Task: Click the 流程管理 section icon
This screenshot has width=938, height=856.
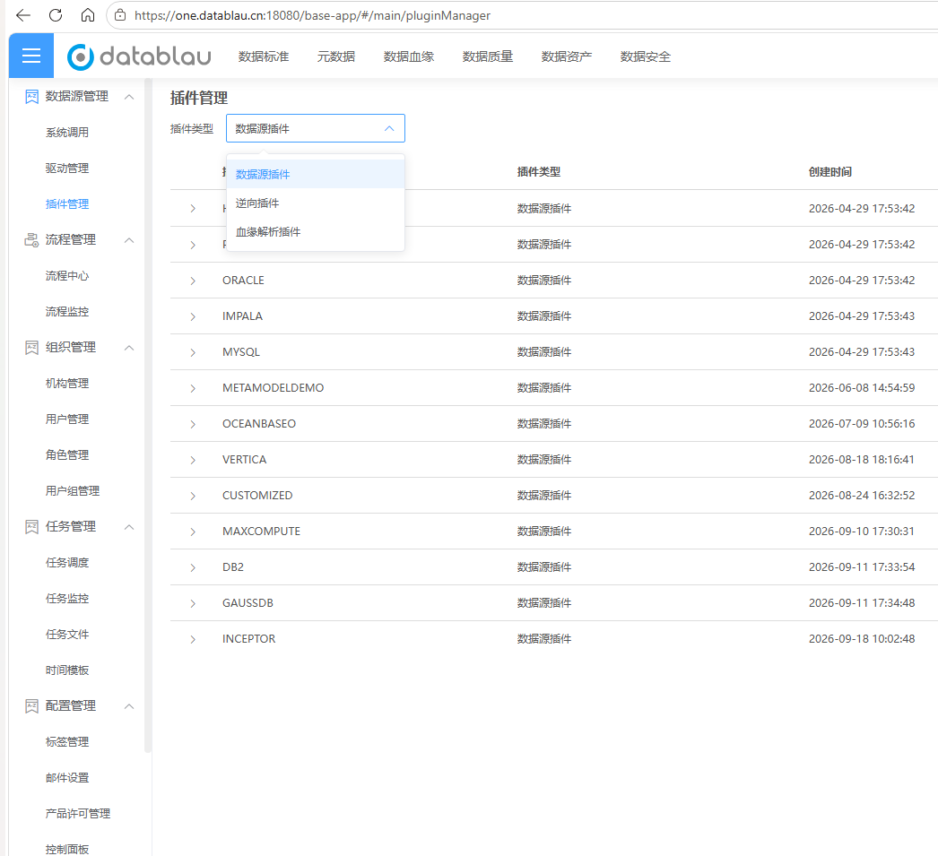Action: (31, 240)
